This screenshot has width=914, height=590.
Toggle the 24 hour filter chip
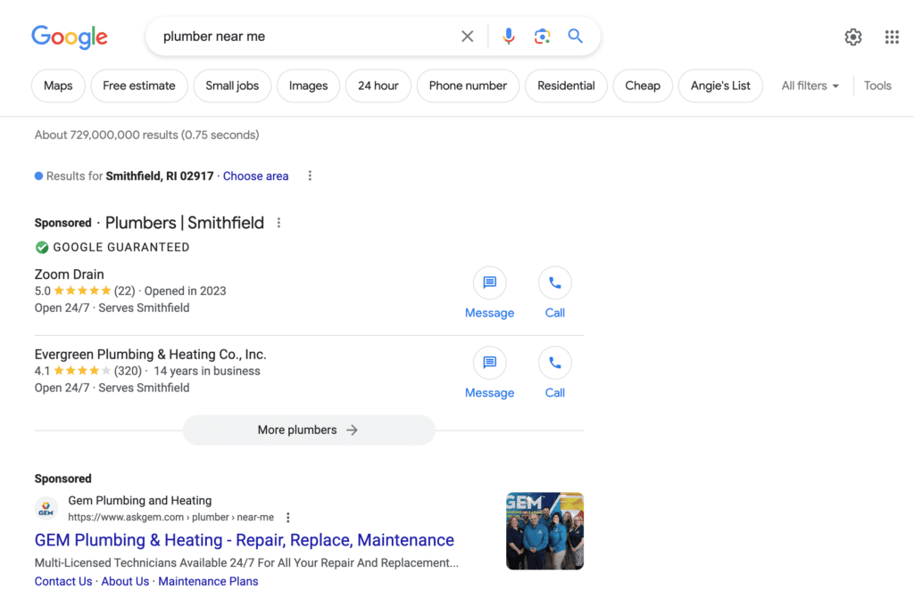point(378,86)
